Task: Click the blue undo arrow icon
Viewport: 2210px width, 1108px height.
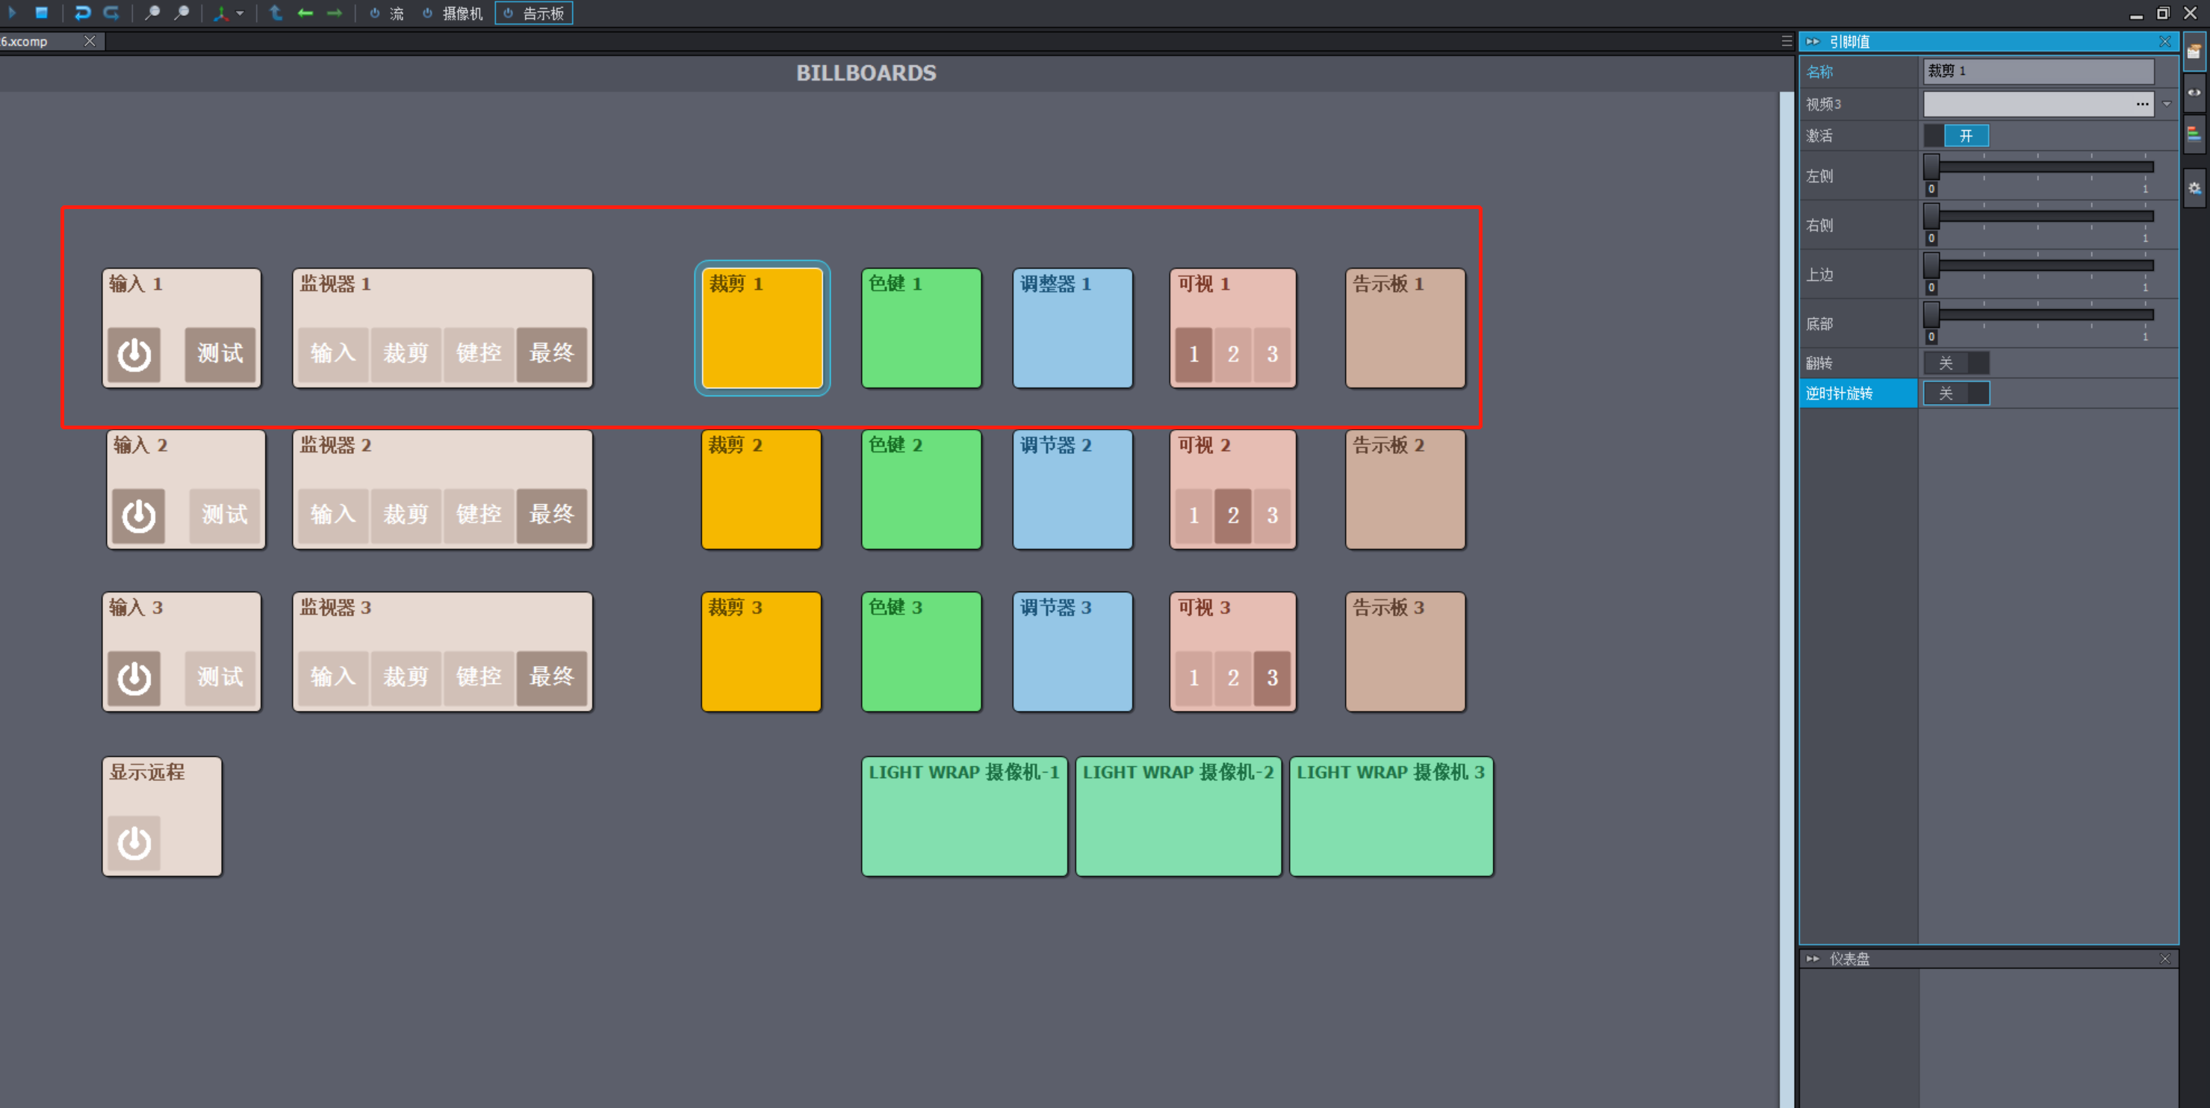Action: (x=82, y=13)
